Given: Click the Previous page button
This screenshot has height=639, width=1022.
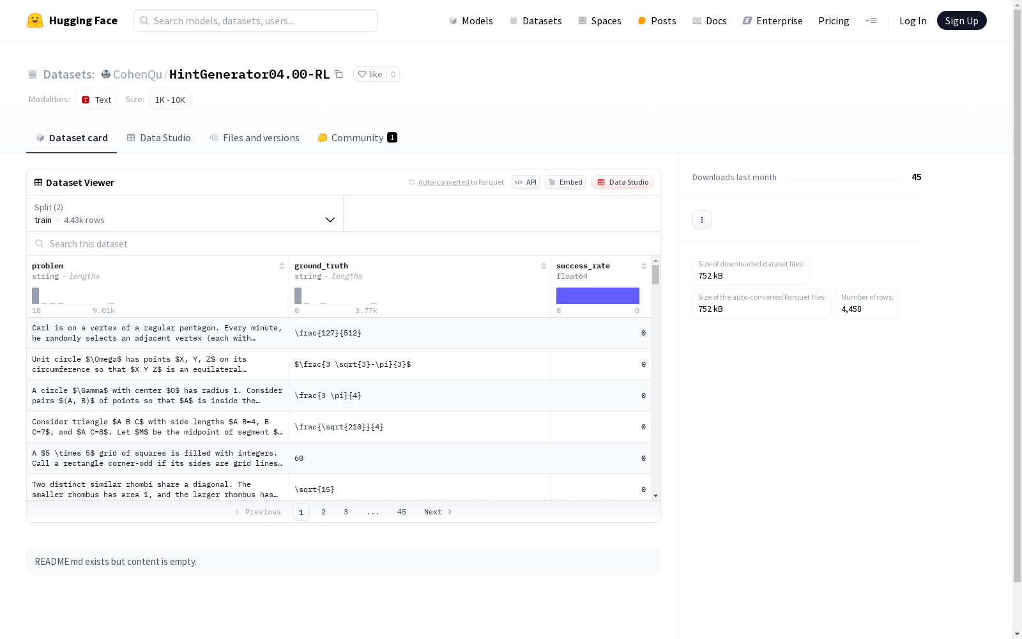Looking at the screenshot, I should (258, 512).
